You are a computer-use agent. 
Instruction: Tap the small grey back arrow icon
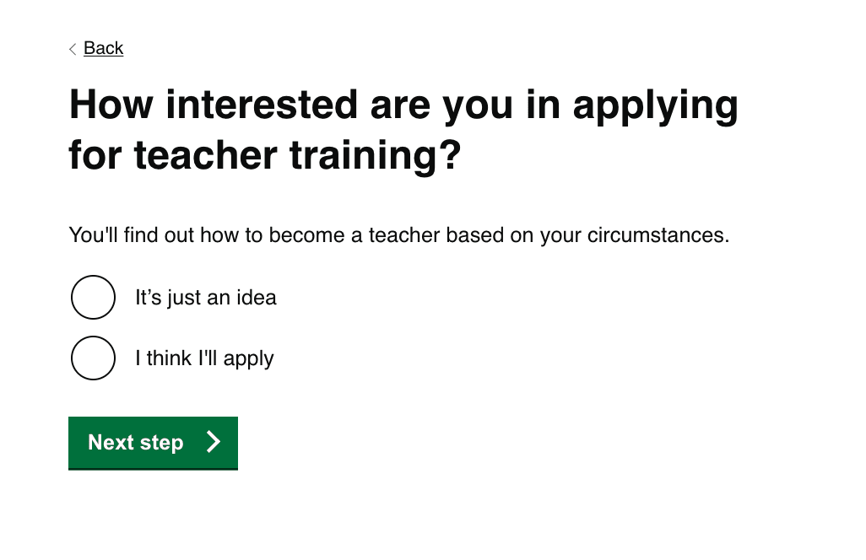pos(73,49)
